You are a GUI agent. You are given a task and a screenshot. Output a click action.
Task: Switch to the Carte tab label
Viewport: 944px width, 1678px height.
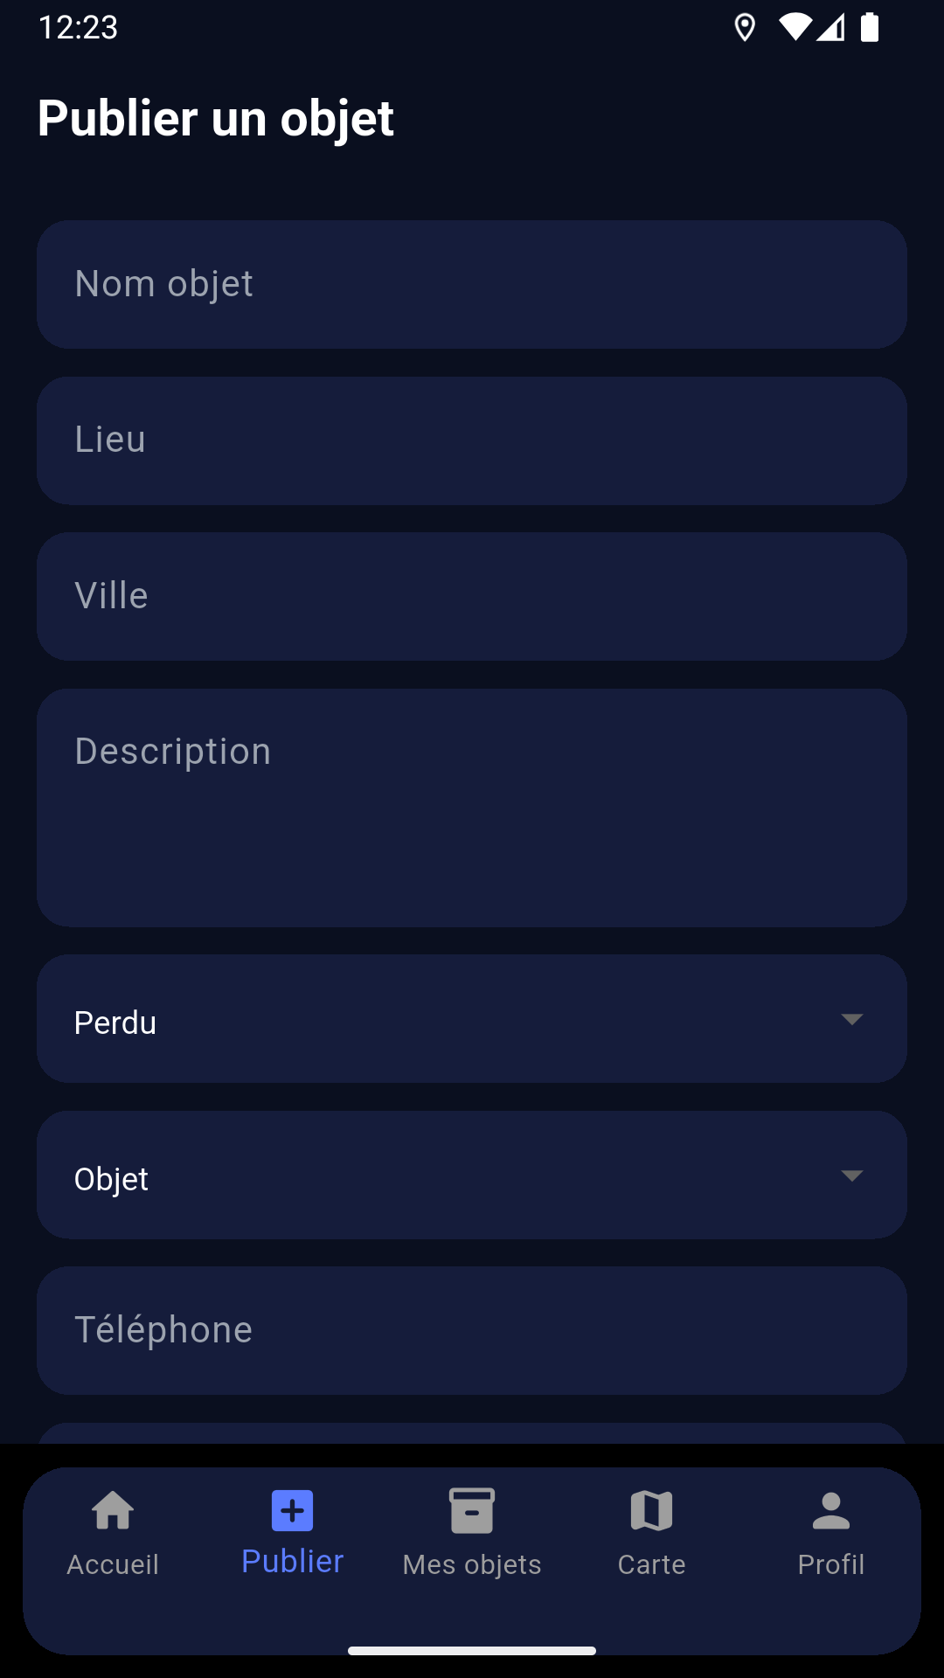pyautogui.click(x=651, y=1564)
